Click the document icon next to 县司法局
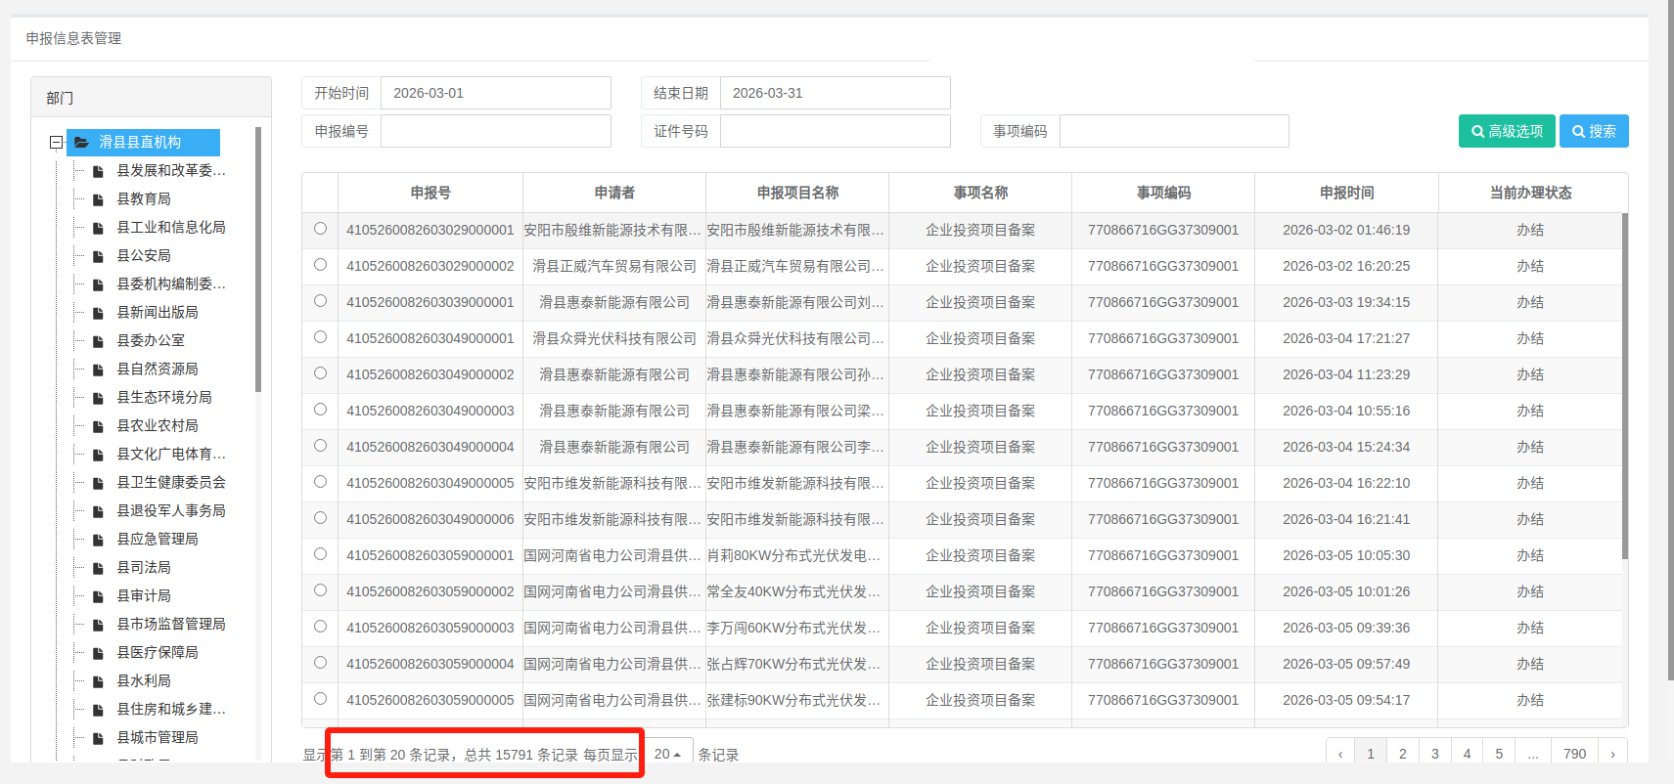1674x784 pixels. click(x=98, y=568)
